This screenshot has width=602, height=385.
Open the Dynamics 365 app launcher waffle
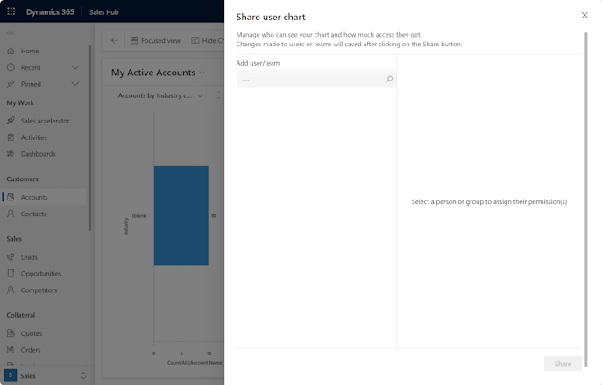(11, 11)
